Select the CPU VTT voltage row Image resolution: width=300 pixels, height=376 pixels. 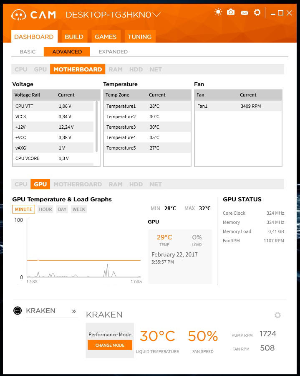(x=53, y=106)
